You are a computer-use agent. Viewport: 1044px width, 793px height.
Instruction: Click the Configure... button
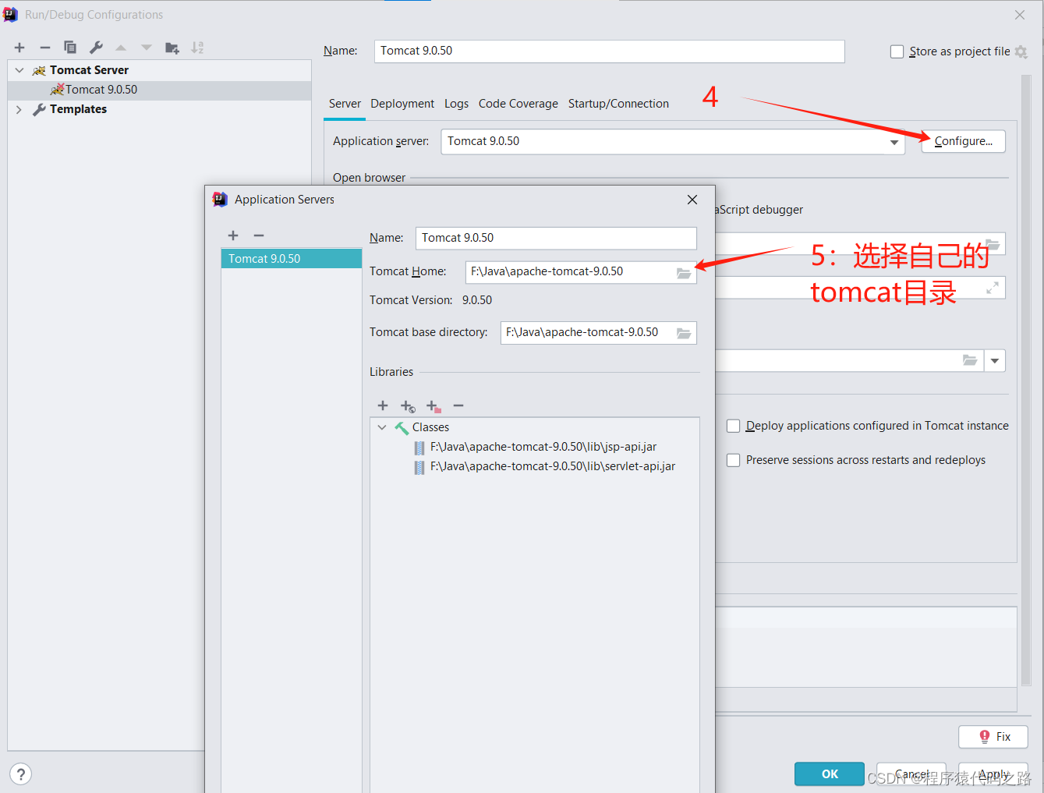click(x=964, y=141)
